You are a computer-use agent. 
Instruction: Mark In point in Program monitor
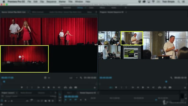point(121,87)
